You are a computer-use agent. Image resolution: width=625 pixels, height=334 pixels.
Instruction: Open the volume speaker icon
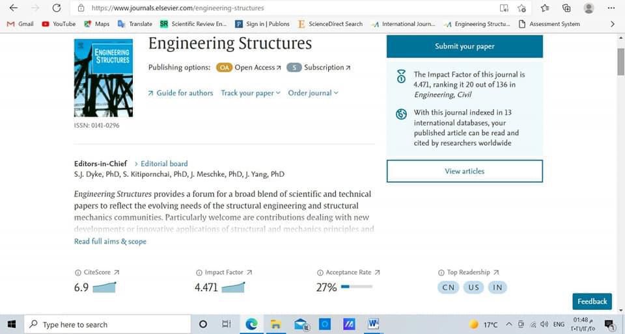point(544,324)
